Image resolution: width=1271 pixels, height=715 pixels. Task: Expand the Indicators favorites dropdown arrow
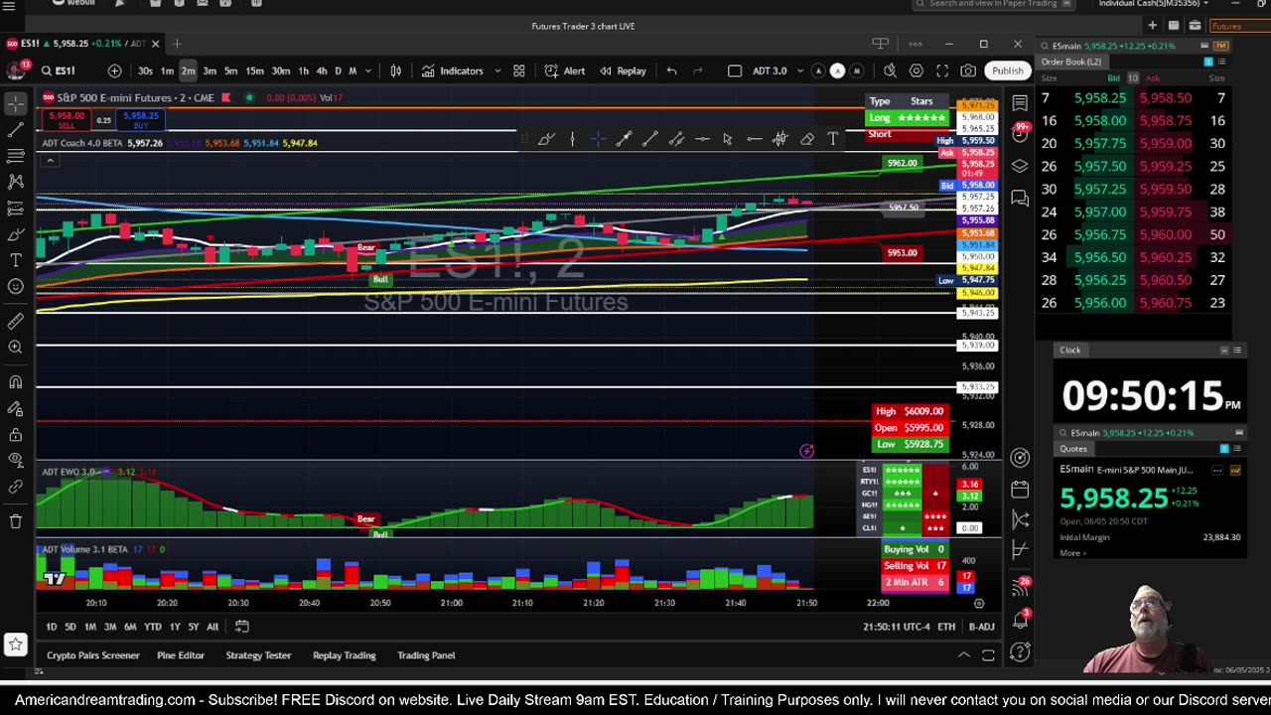point(497,71)
